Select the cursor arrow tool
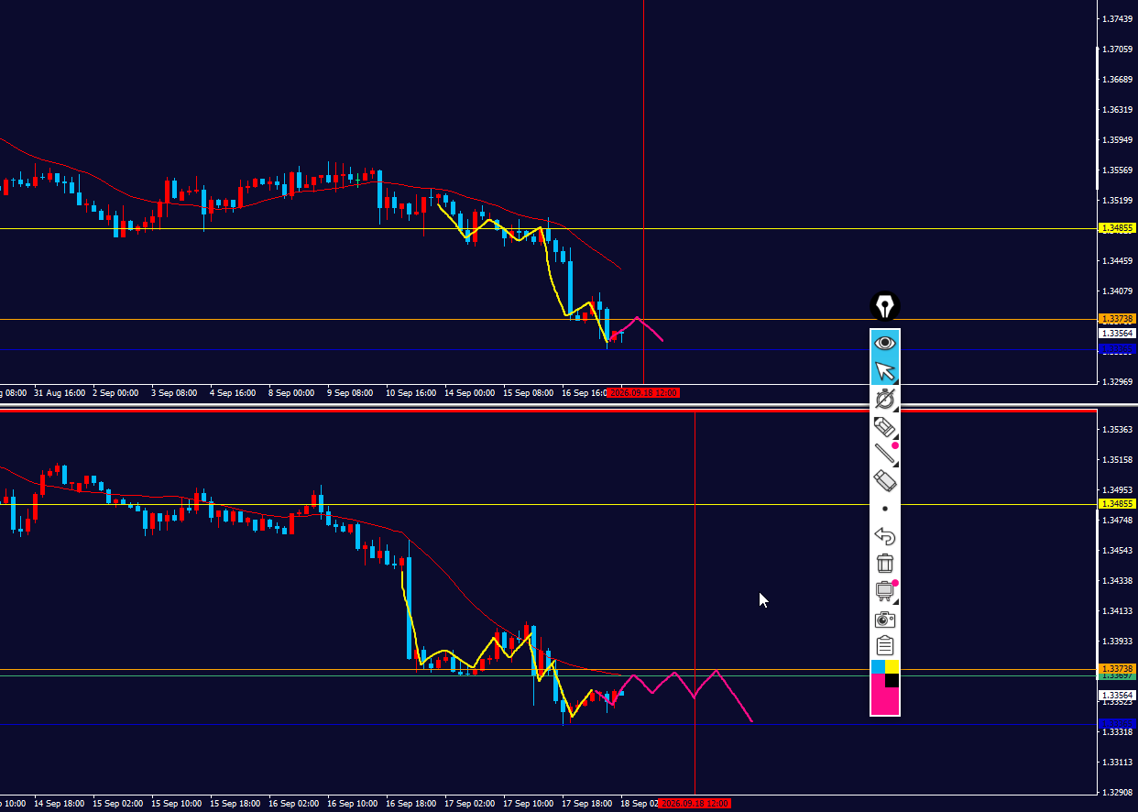This screenshot has height=812, width=1138. click(x=885, y=371)
